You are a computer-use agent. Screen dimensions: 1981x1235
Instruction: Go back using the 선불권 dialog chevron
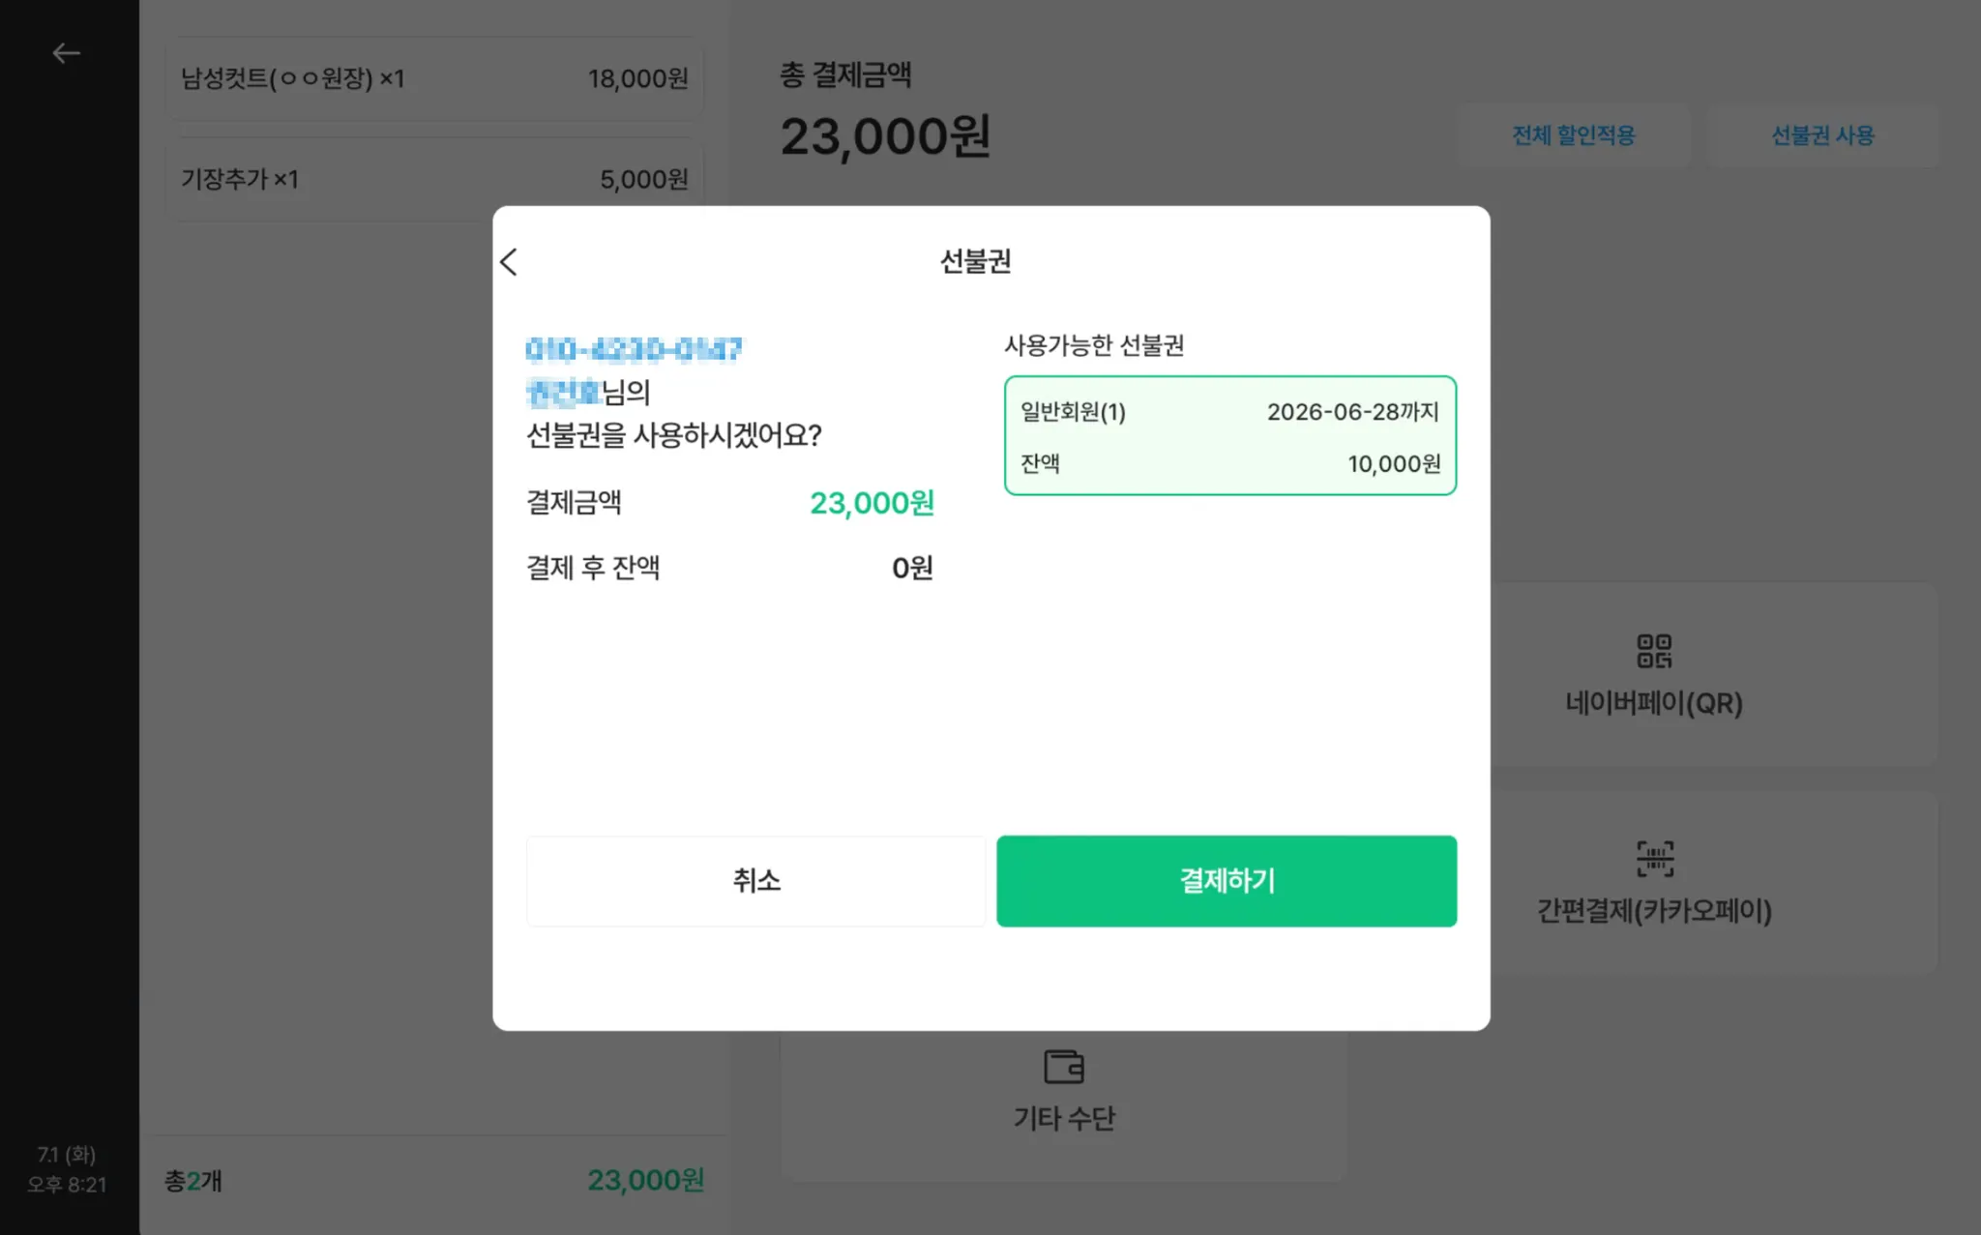pyautogui.click(x=509, y=261)
